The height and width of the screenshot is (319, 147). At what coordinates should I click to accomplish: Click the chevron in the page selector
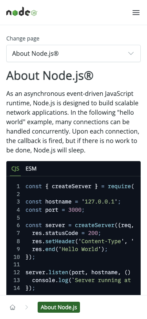[x=131, y=53]
